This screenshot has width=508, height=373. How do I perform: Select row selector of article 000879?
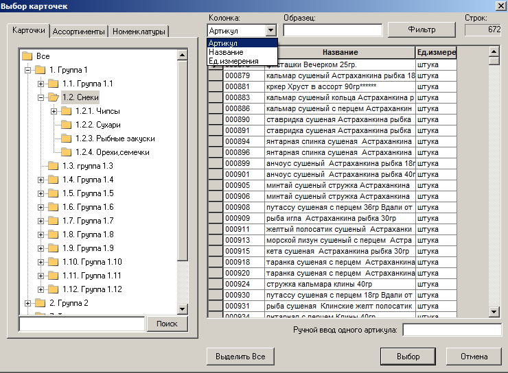[216, 75]
